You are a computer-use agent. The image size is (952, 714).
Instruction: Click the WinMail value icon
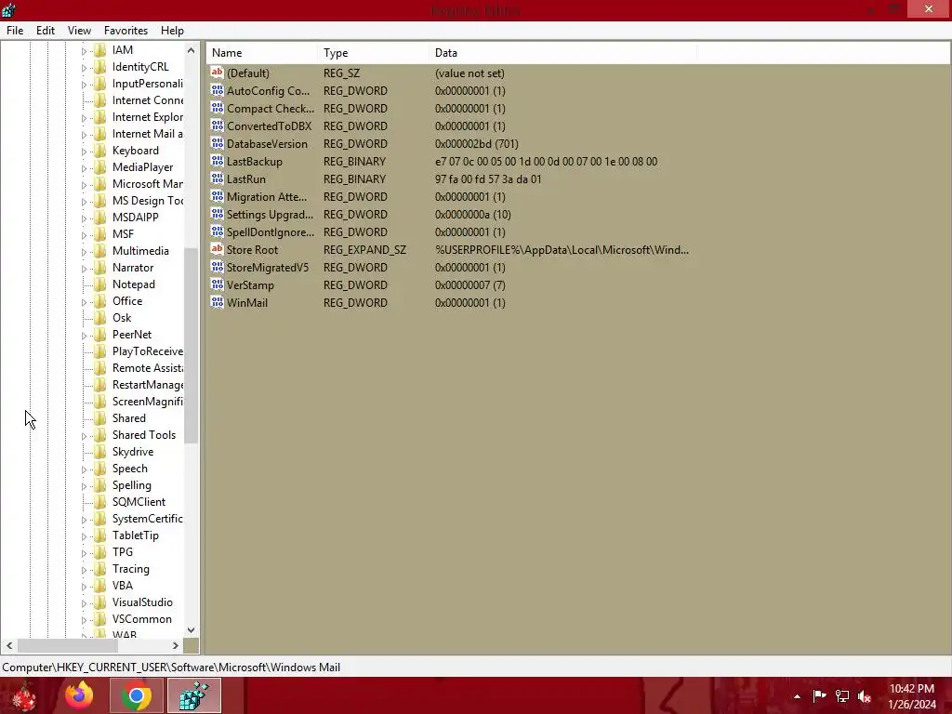point(217,302)
